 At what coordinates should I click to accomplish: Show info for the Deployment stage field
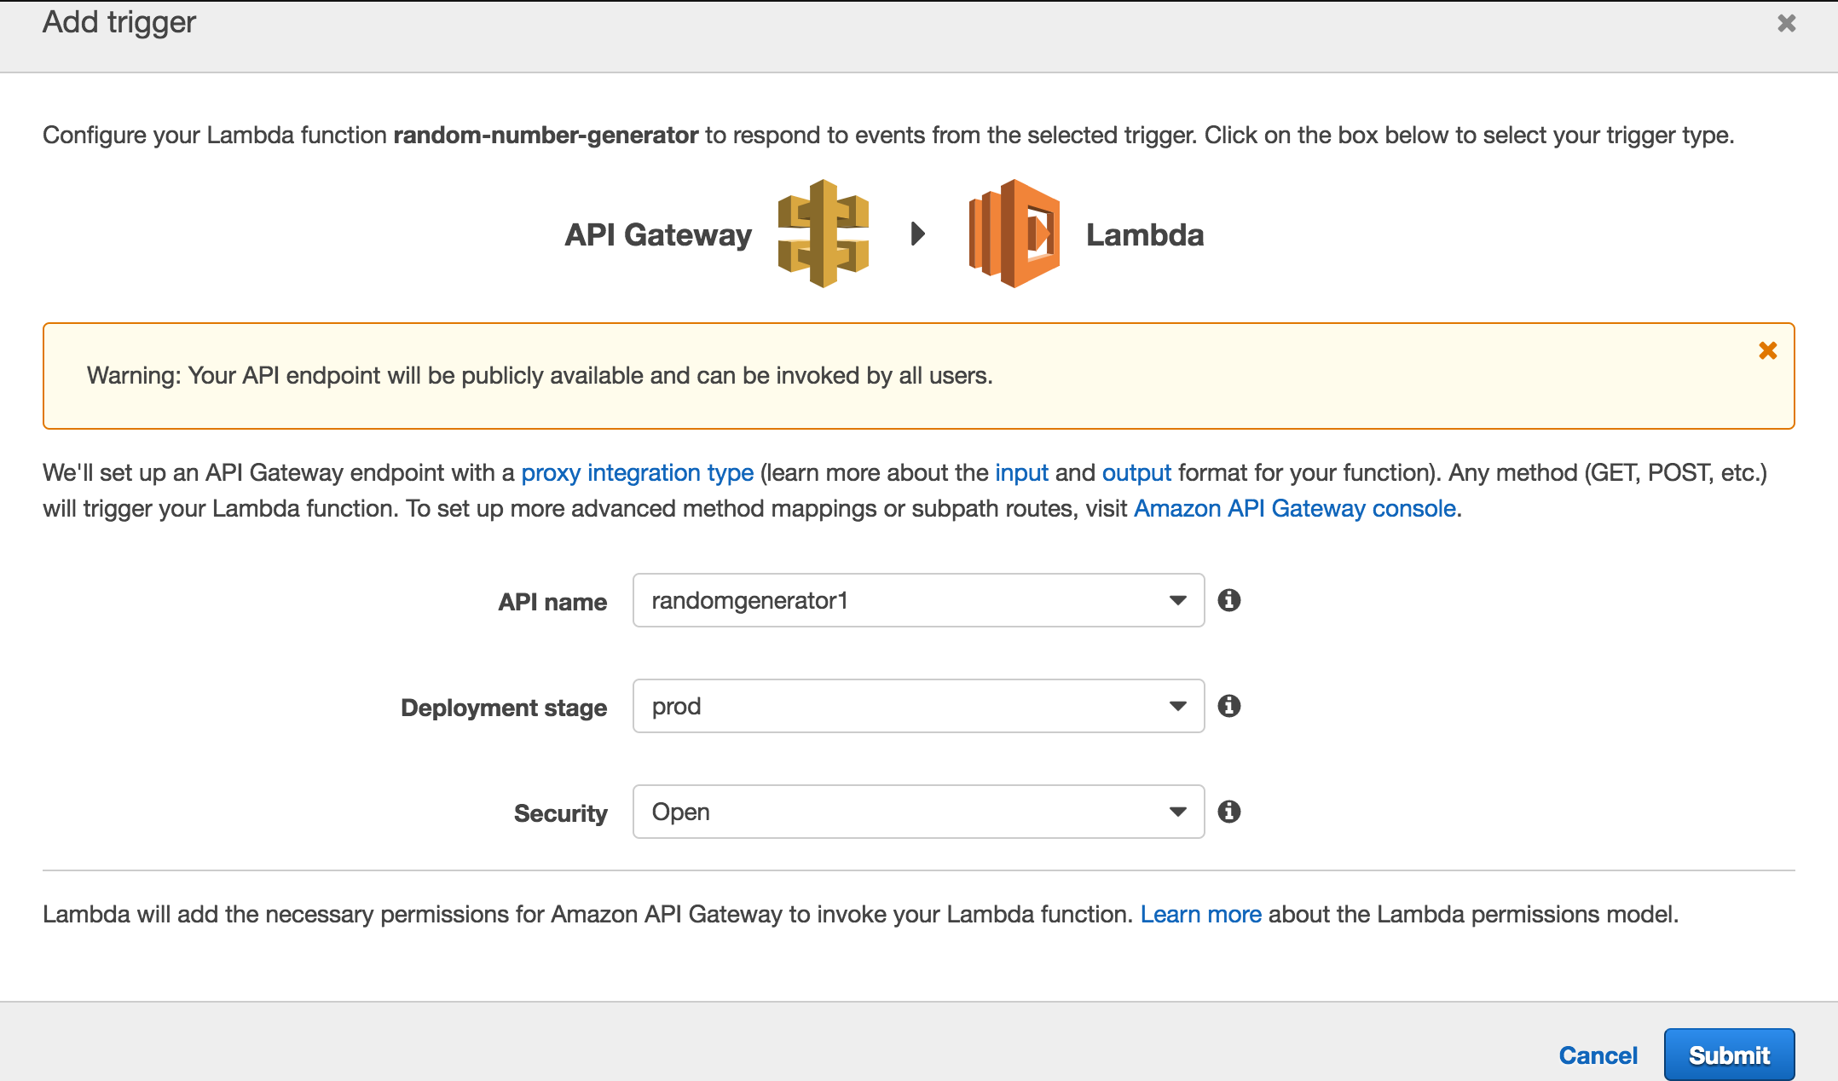[1228, 706]
